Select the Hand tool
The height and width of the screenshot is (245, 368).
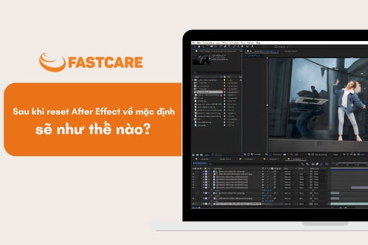199,47
